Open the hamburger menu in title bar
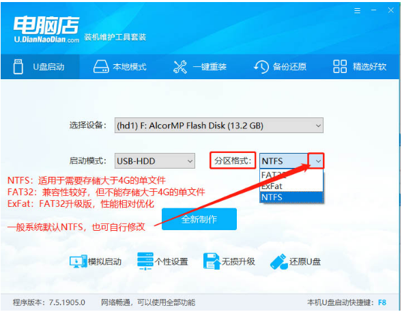This screenshot has height=312, width=402. (357, 10)
